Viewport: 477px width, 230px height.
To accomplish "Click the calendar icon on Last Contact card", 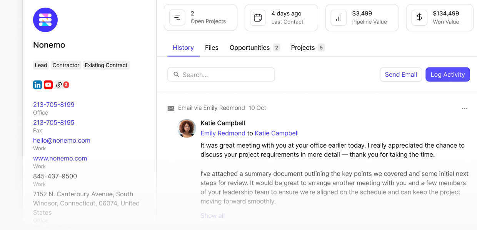I will [x=258, y=17].
